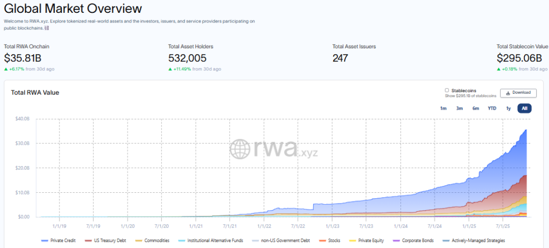Switch chart to 6m range

point(476,108)
